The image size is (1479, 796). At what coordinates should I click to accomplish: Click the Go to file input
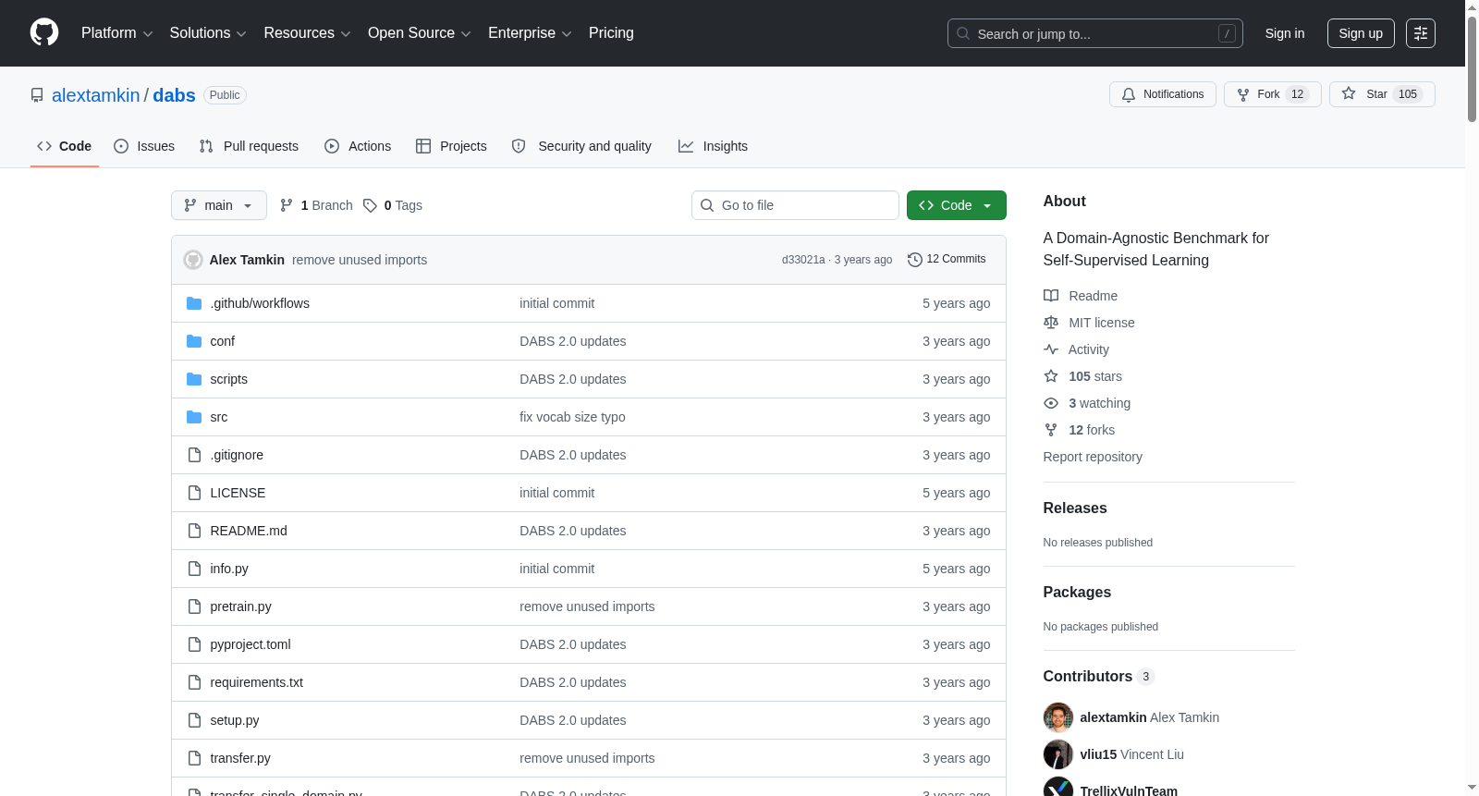pos(795,205)
